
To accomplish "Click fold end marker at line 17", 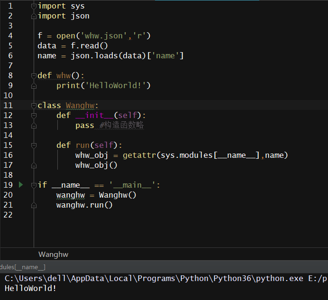I will (x=34, y=165).
